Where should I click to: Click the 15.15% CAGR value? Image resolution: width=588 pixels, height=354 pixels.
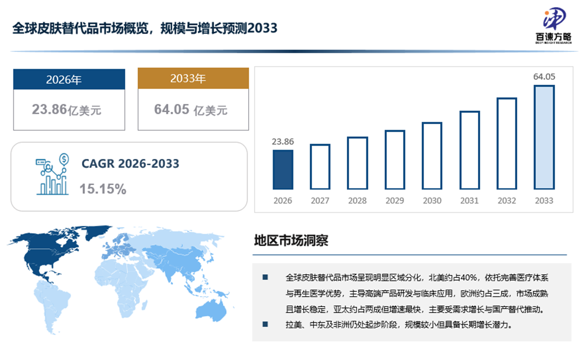[103, 189]
